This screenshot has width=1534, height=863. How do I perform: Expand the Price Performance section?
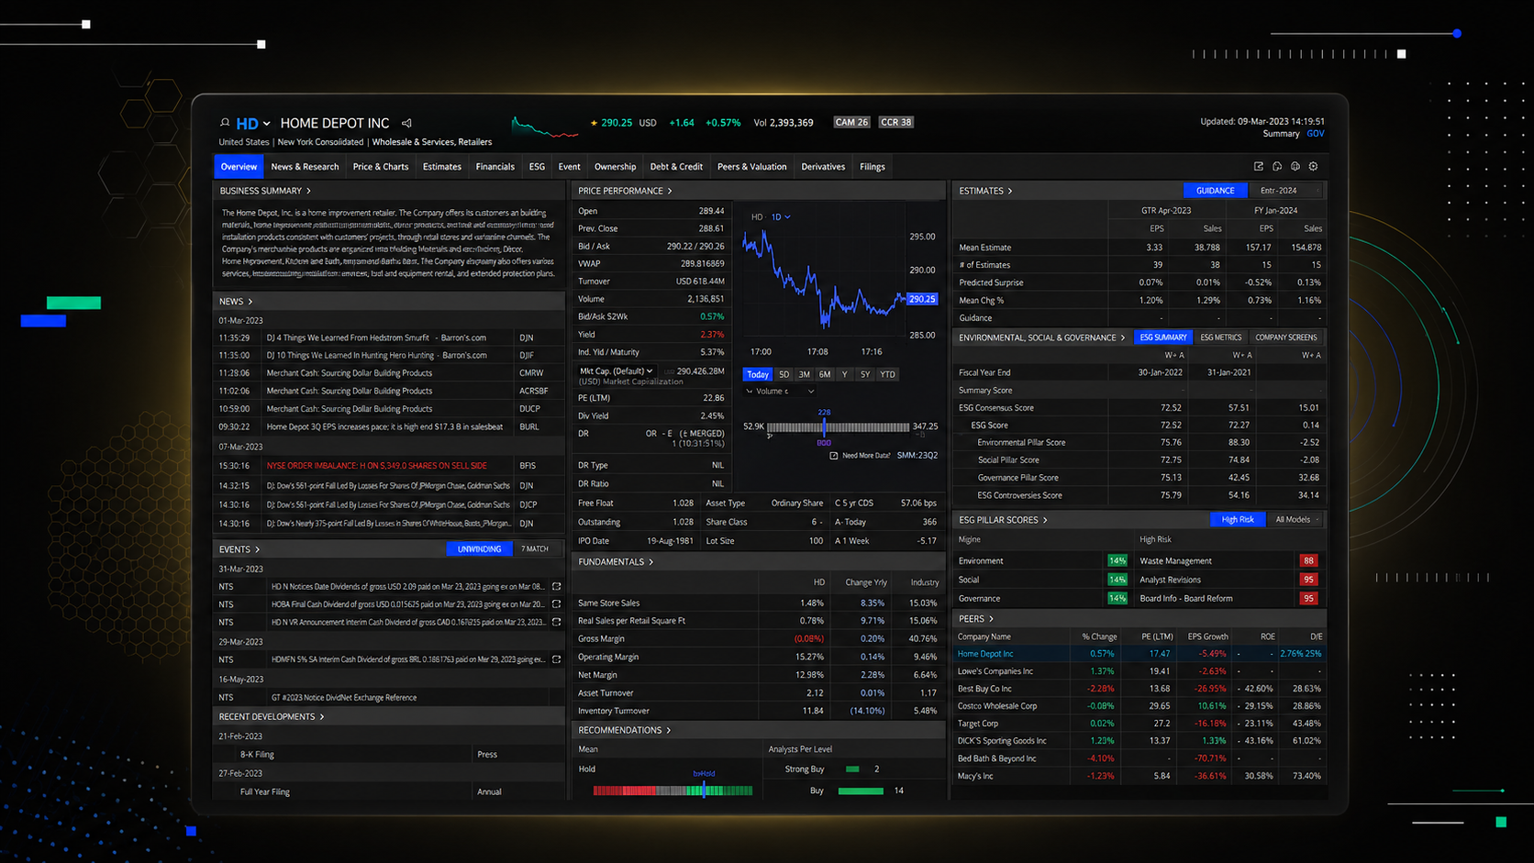point(625,191)
